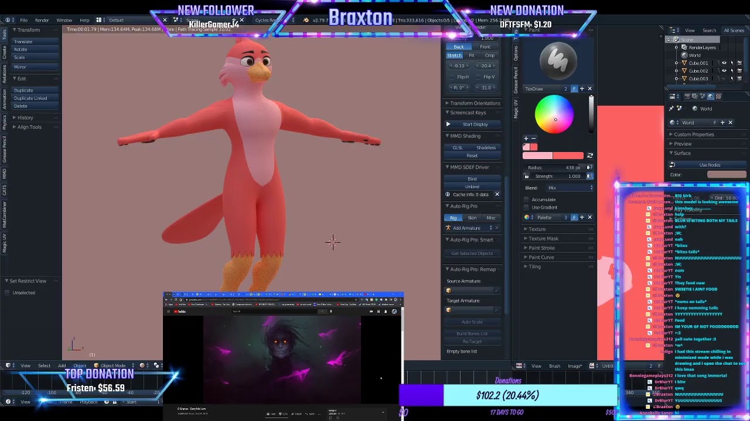The height and width of the screenshot is (421, 750).
Task: Toggle selectability arrow for Cube.001
Action: coord(731,63)
